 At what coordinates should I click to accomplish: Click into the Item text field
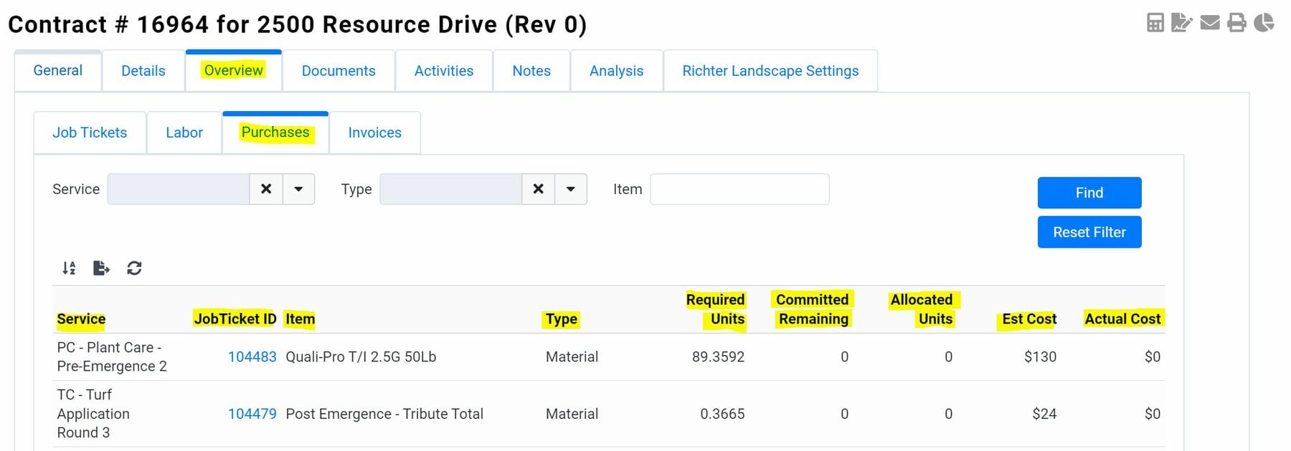point(739,189)
